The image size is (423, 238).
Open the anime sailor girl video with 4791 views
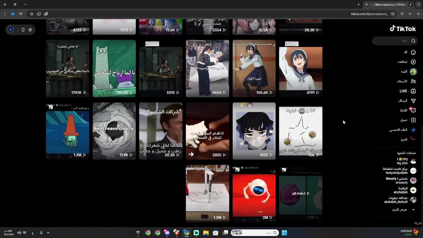[300, 68]
